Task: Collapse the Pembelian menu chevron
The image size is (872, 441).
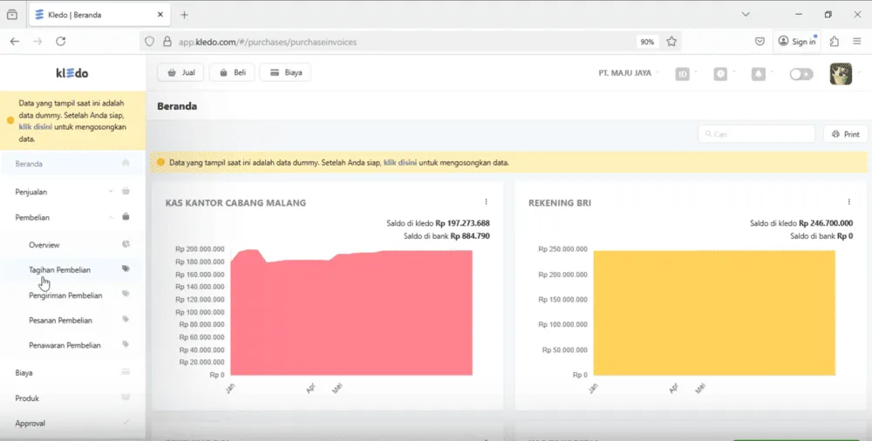Action: tap(111, 217)
